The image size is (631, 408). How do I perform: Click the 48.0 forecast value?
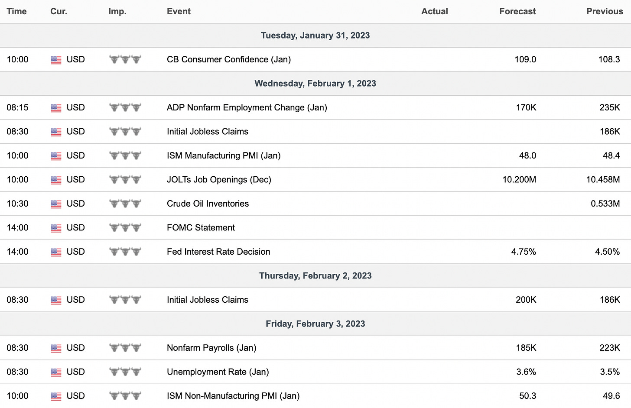click(x=527, y=155)
